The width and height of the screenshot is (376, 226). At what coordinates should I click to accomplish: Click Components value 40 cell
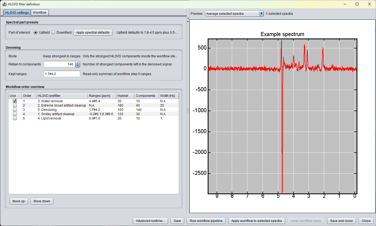click(x=146, y=105)
